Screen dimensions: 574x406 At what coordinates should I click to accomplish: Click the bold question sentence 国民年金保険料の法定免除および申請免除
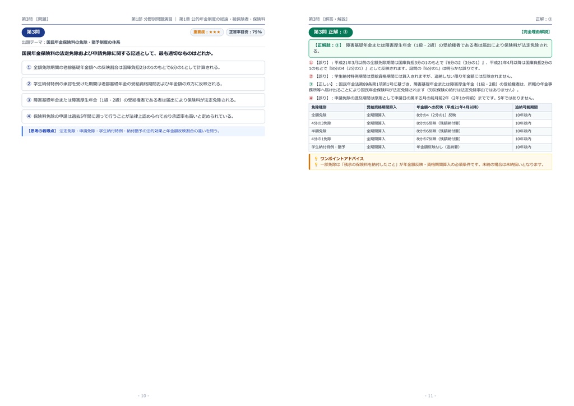point(118,53)
